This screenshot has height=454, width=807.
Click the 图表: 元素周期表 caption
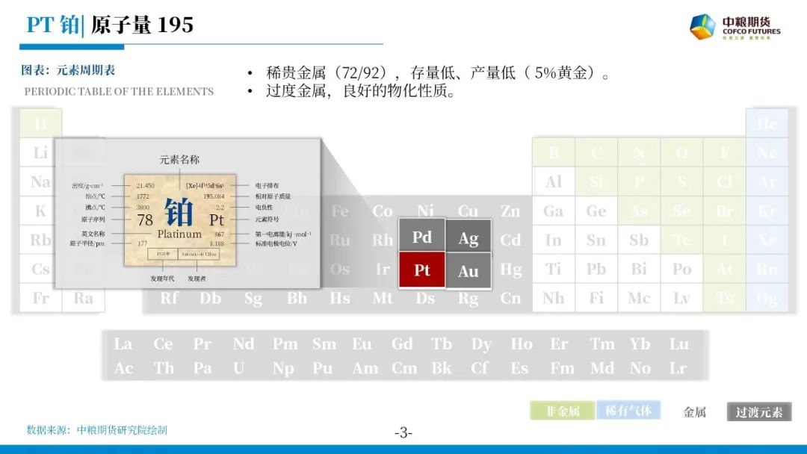point(68,70)
